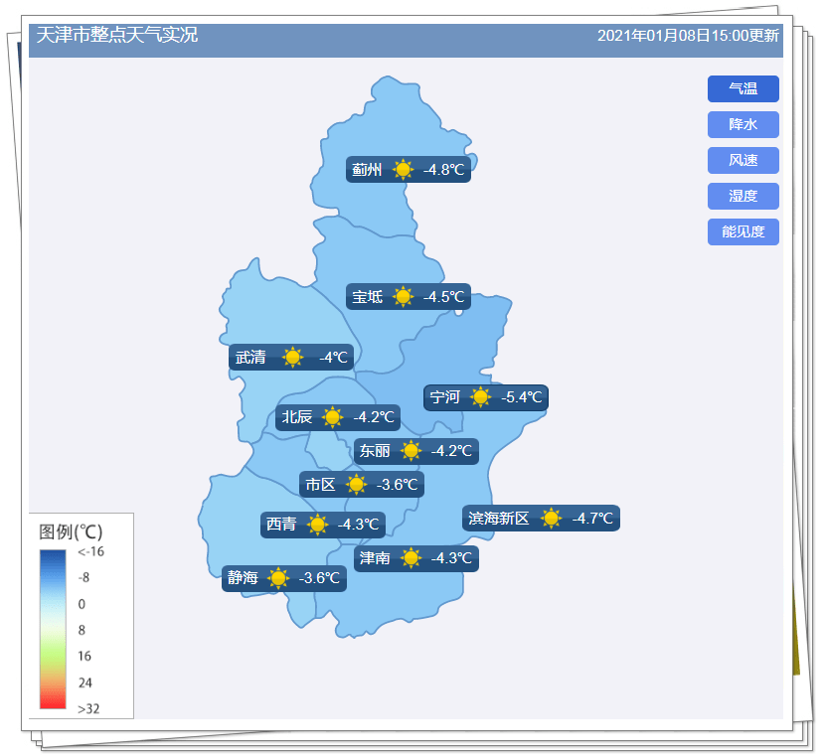The width and height of the screenshot is (824, 756).
Task: Select the 气温 temperature tab
Action: point(742,88)
